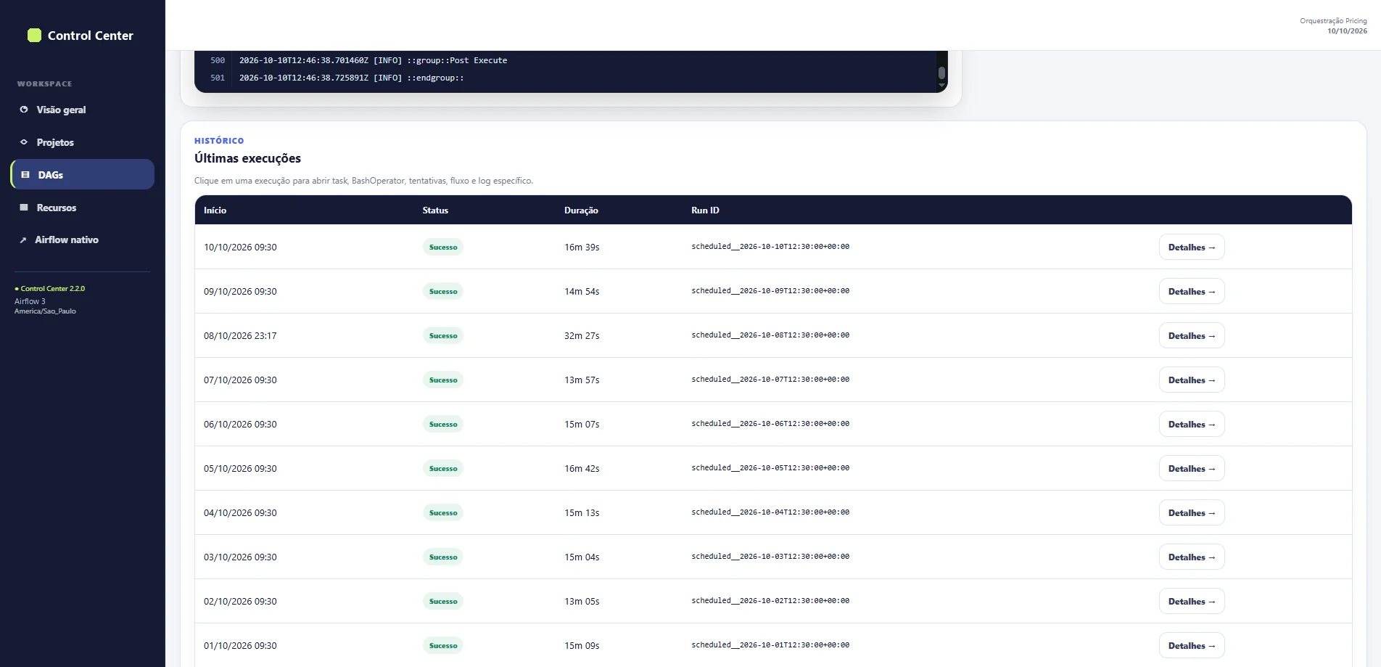Viewport: 1381px width, 667px height.
Task: Click the Sucesso badge in 10/10/2026 row
Action: pos(443,247)
